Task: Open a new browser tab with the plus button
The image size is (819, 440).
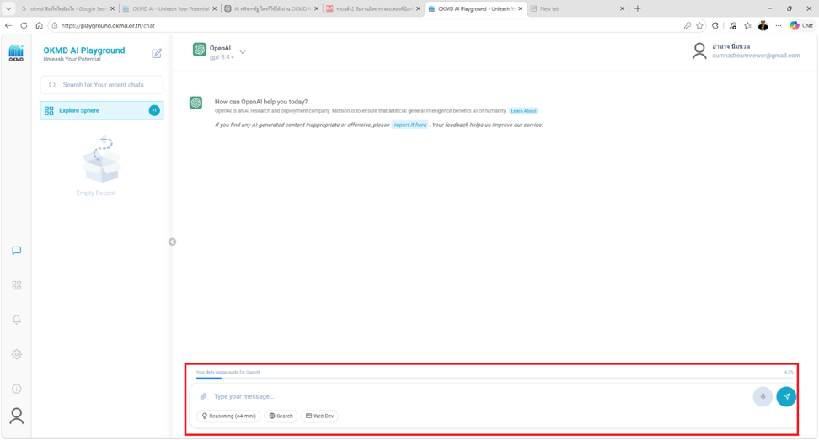Action: [x=637, y=9]
